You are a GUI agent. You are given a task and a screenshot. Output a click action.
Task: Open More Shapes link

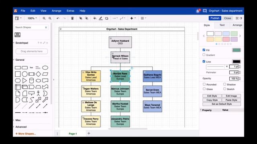[x=26, y=134]
